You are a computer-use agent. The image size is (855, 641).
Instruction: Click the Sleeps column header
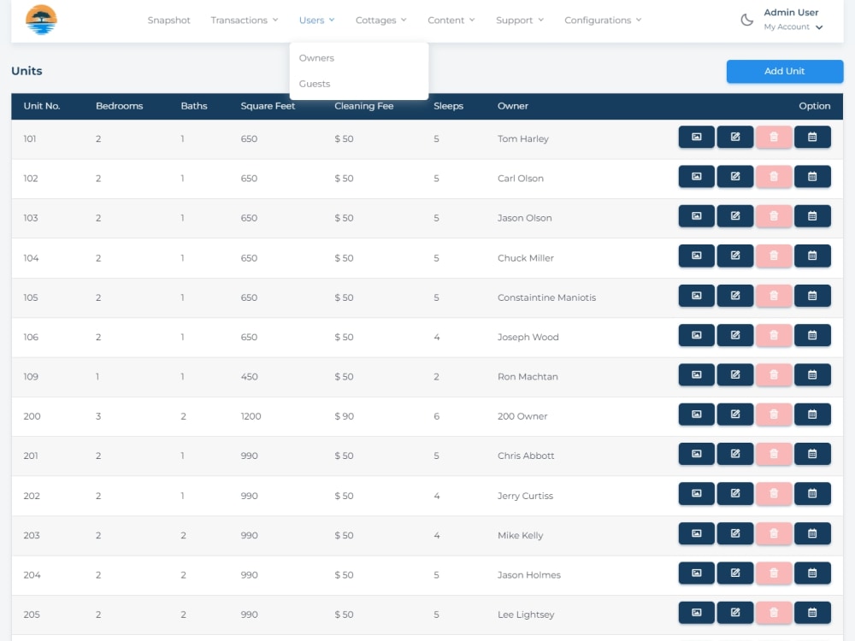pyautogui.click(x=448, y=106)
